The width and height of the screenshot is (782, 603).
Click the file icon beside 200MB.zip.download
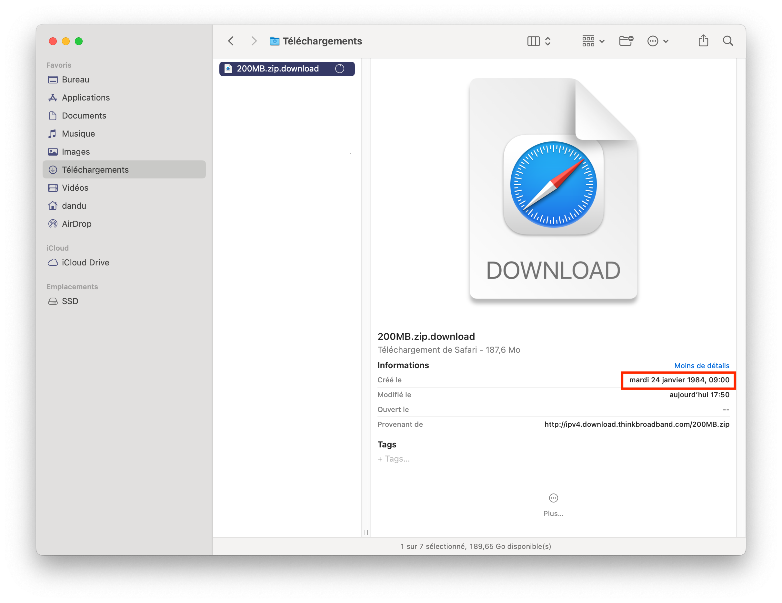point(228,69)
